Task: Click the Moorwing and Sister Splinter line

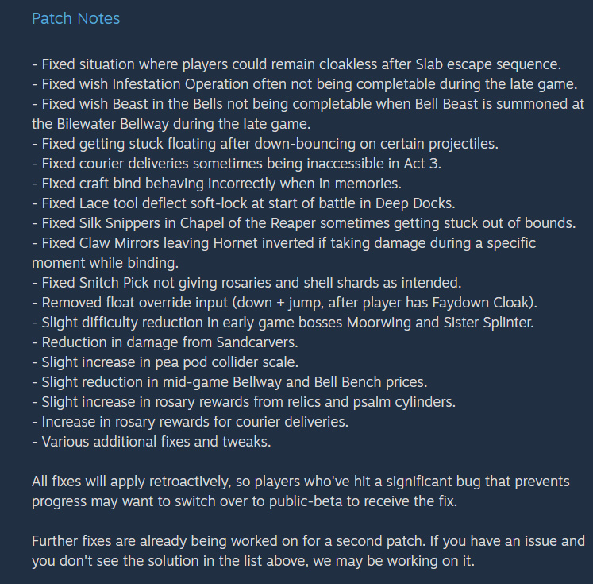Action: (283, 323)
